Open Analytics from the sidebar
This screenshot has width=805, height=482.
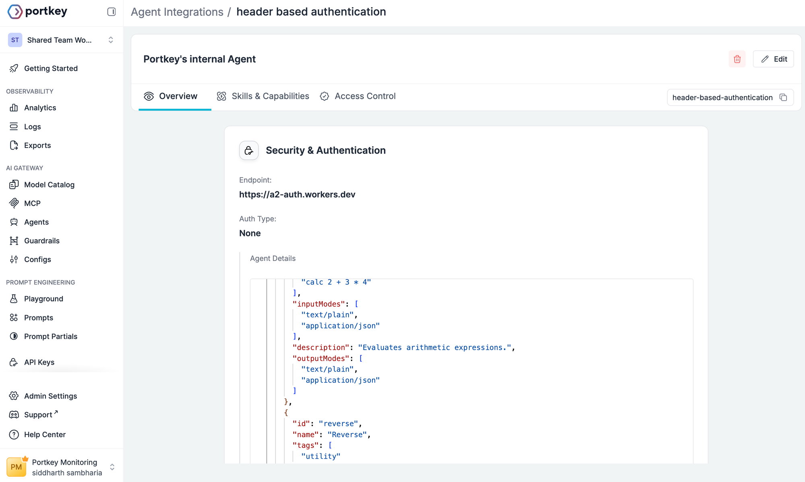point(40,108)
